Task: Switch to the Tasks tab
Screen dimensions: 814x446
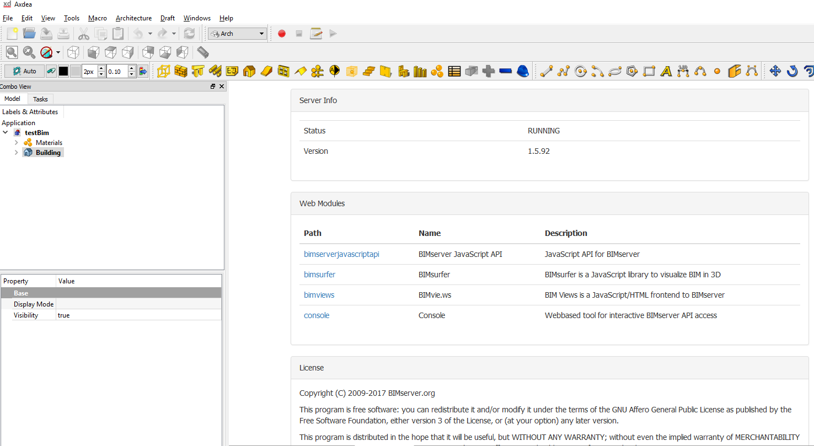Action: tap(40, 99)
